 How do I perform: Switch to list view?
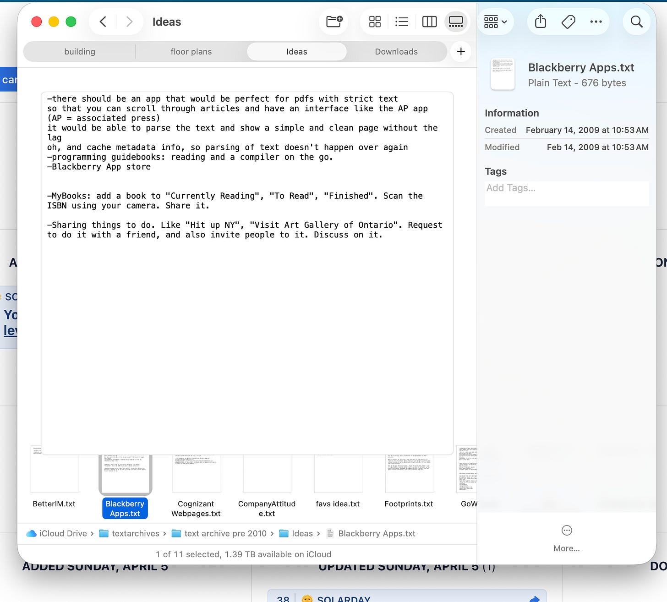pos(402,22)
